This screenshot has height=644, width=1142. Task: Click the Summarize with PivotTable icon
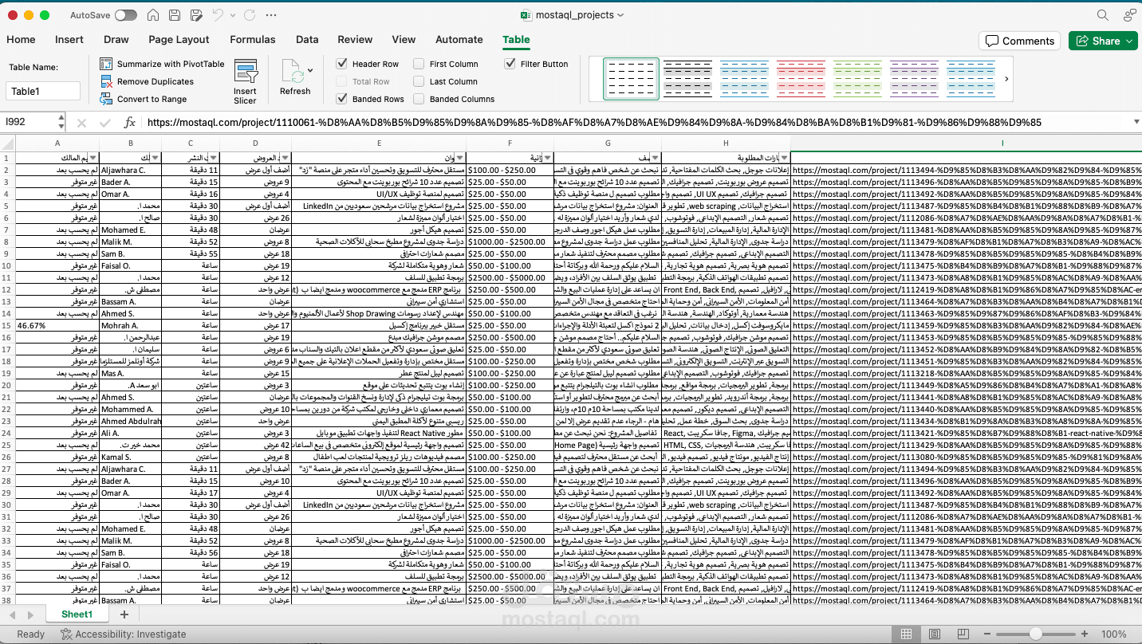click(x=106, y=64)
